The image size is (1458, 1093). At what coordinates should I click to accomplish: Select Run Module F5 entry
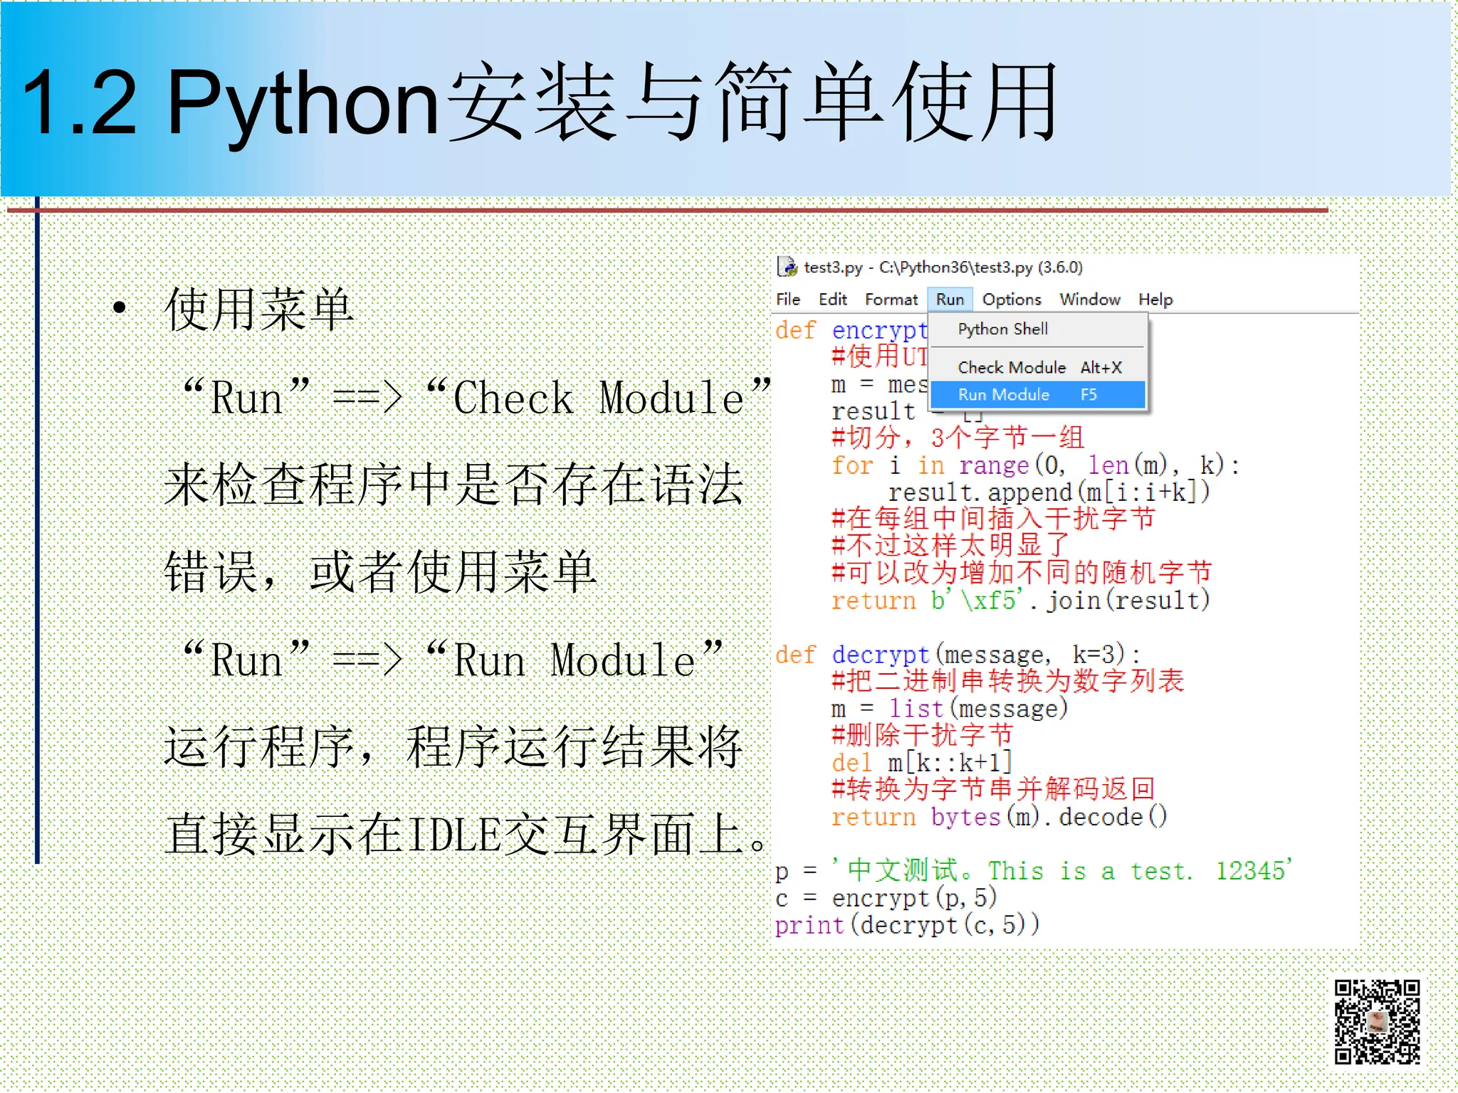pyautogui.click(x=1038, y=395)
